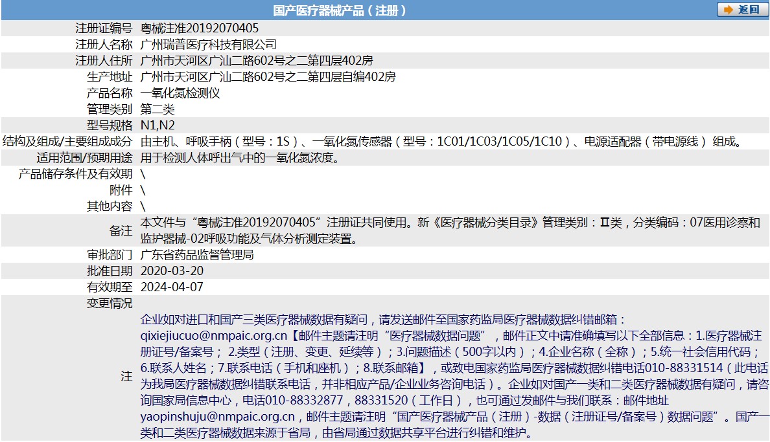
Task: Select product name 一氧化氮检测仪
Action: (x=180, y=93)
